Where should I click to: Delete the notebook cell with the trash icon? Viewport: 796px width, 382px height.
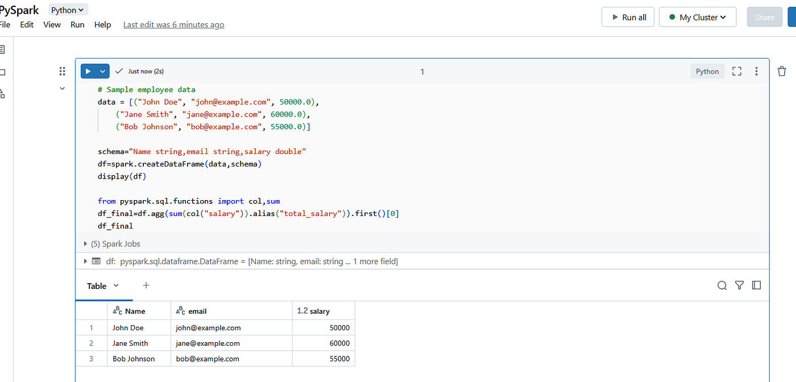[x=782, y=71]
